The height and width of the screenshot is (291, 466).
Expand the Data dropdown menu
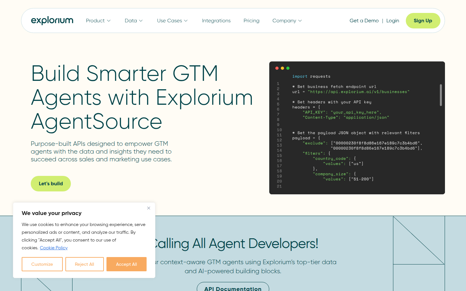point(134,21)
